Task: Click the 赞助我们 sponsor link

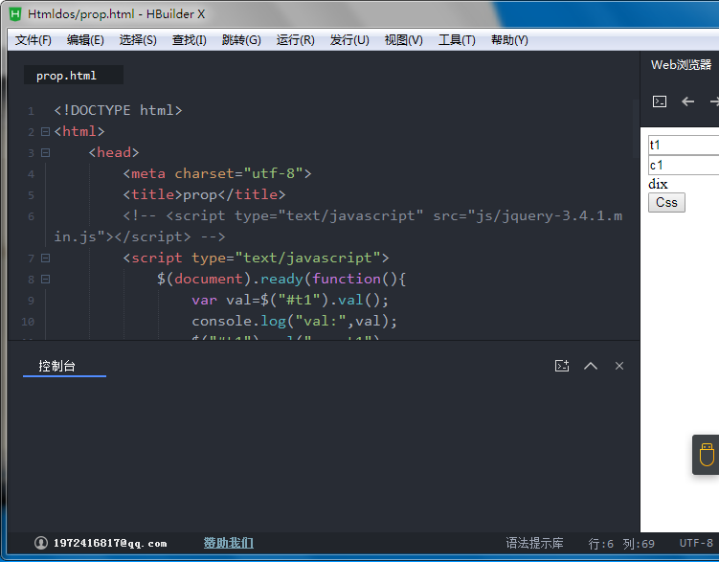Action: [x=229, y=543]
